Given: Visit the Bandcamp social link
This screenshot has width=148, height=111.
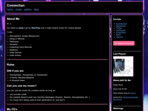Looking at the screenshot, I should 121,26.
